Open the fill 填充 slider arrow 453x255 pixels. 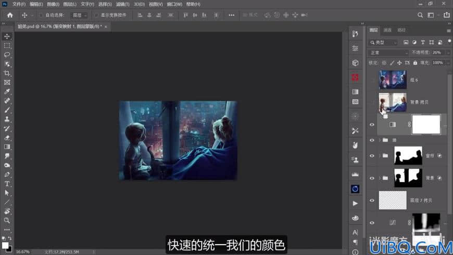[x=448, y=63]
